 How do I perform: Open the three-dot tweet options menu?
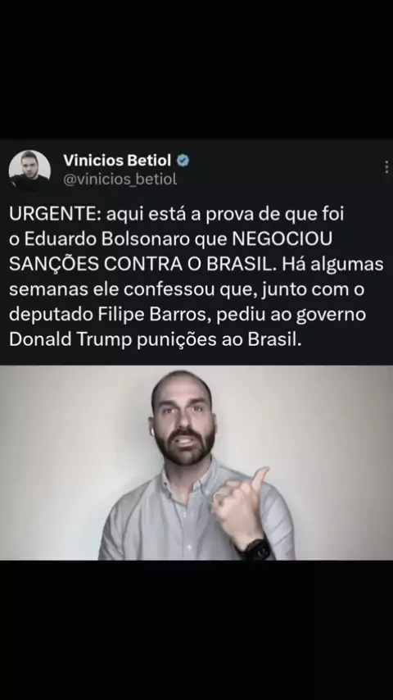[386, 166]
